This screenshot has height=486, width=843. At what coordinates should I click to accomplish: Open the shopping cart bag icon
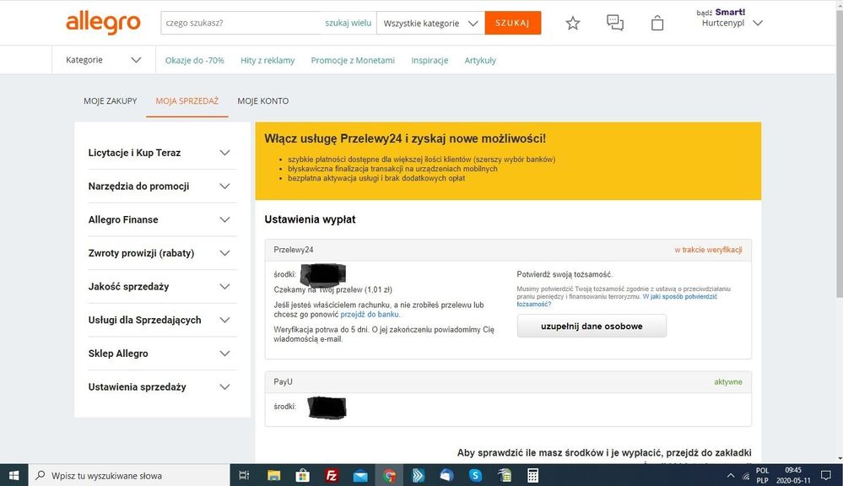[x=657, y=23]
